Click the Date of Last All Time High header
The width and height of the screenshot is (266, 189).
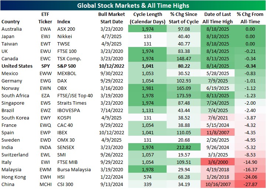pos(218,18)
